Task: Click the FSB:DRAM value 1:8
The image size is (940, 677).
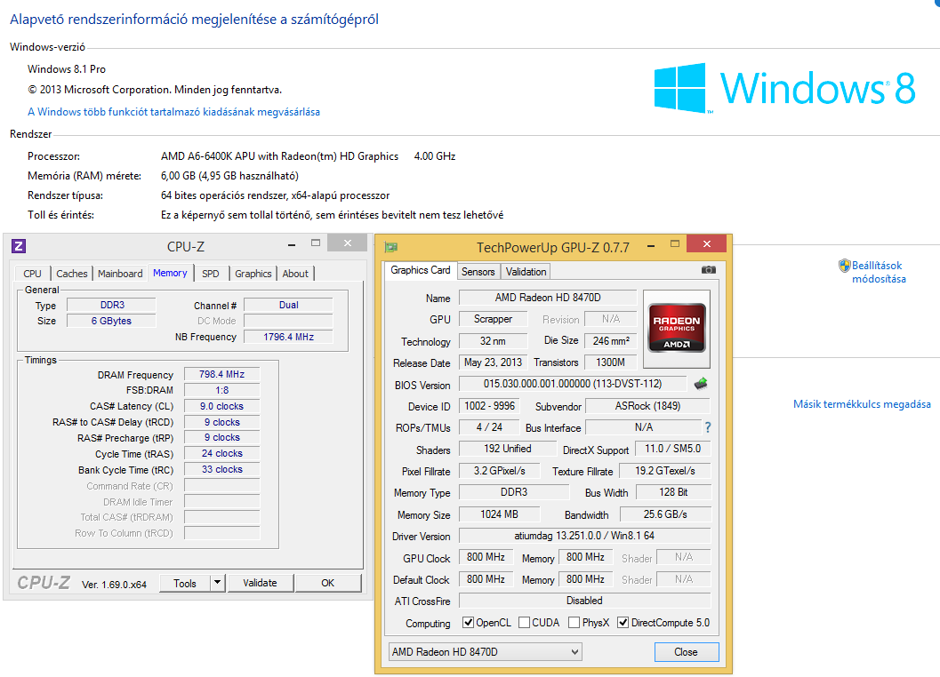Action: tap(221, 390)
